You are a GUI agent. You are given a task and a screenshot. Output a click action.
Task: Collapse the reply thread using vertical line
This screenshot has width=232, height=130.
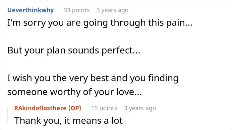[x=8, y=116]
